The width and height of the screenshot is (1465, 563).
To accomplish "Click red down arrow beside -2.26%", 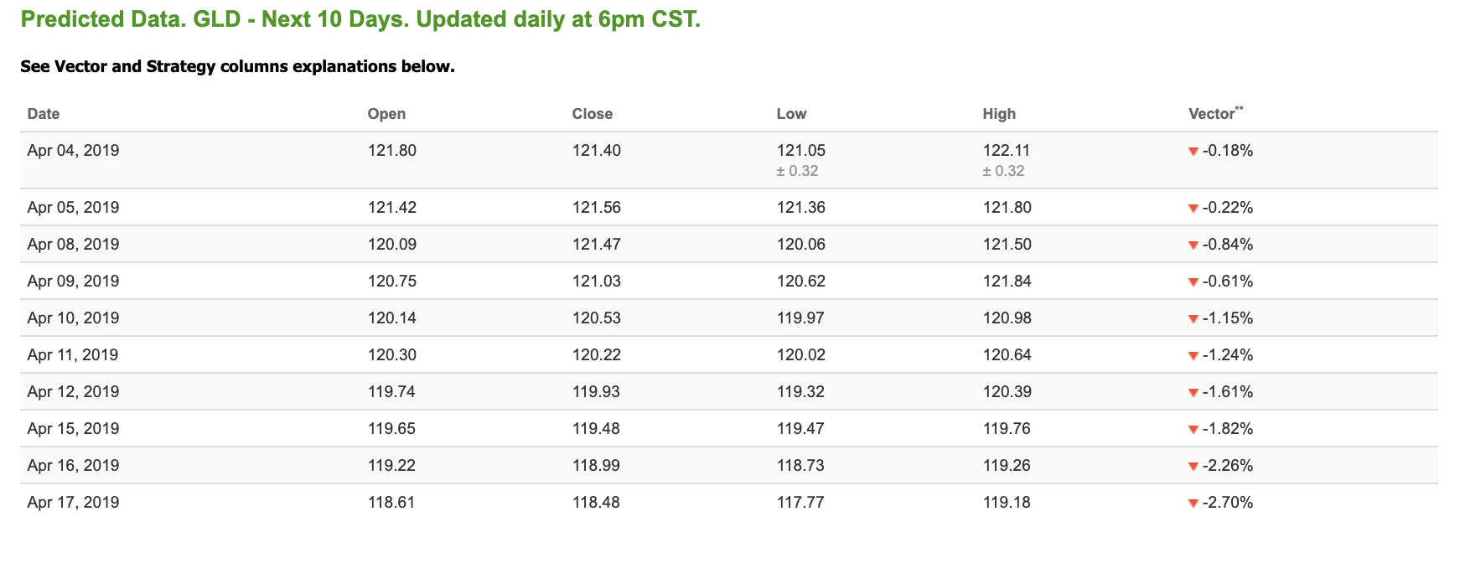I will (x=1193, y=467).
